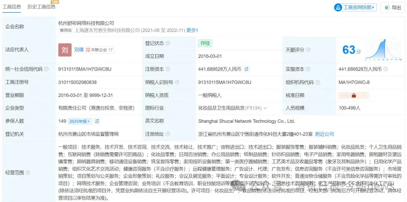This screenshot has height=202, width=407.
Task: Click former name 上海逐本芳愈生物科技有限公司
Action: click(x=107, y=30)
